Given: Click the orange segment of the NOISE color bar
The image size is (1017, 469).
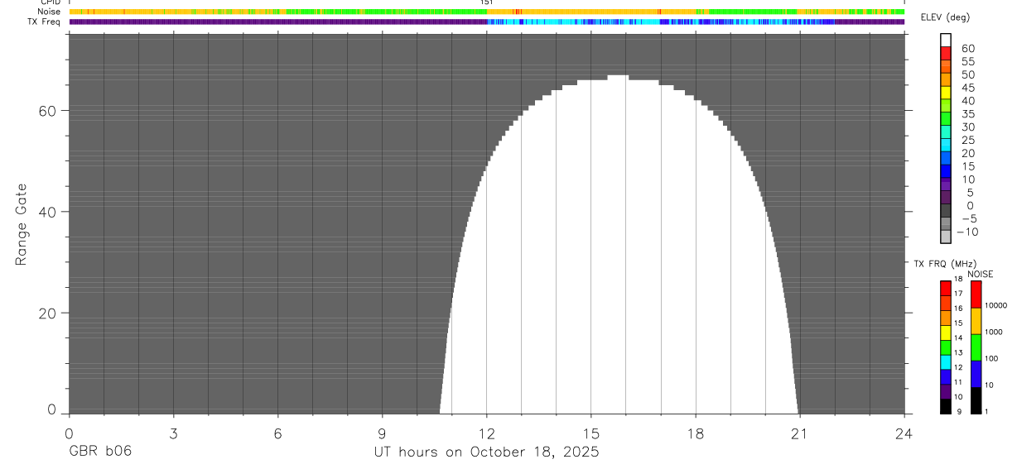Looking at the screenshot, I should click(x=976, y=321).
